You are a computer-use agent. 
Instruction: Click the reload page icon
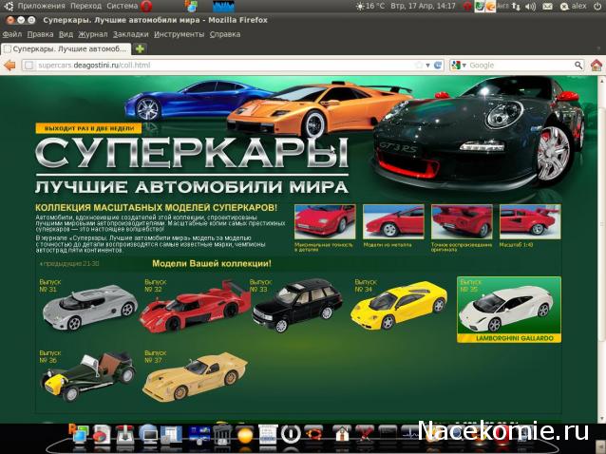(x=438, y=66)
